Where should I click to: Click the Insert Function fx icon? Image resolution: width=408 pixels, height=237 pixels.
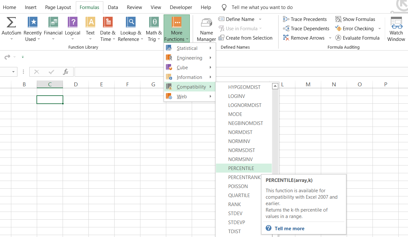click(x=66, y=72)
